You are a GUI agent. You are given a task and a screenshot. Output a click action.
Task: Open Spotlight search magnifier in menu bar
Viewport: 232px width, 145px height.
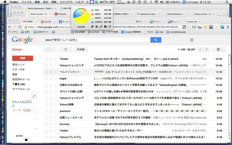(227, 2)
